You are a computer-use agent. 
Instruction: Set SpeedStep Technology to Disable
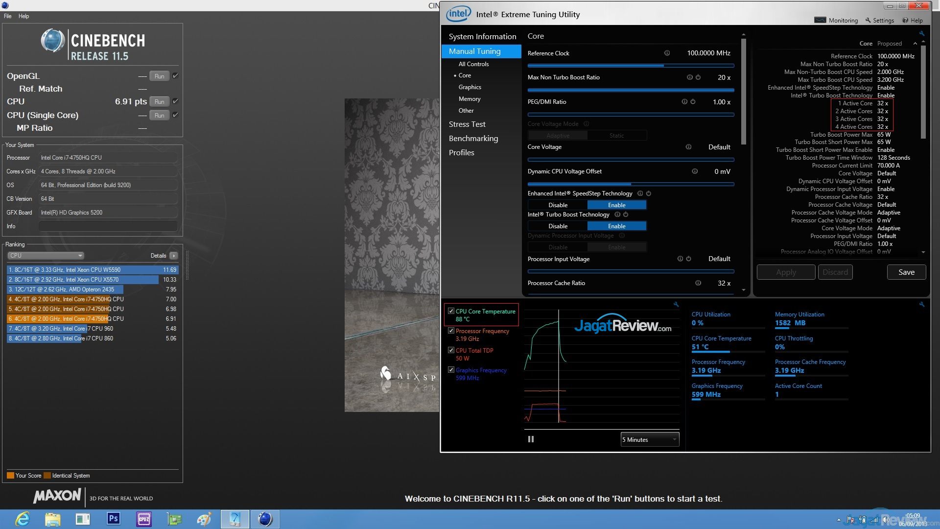coord(558,205)
